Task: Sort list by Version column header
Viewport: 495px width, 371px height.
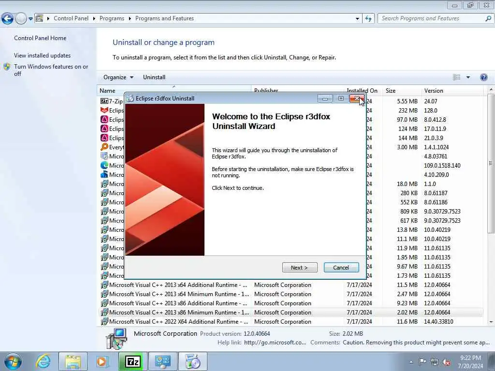Action: (452, 90)
